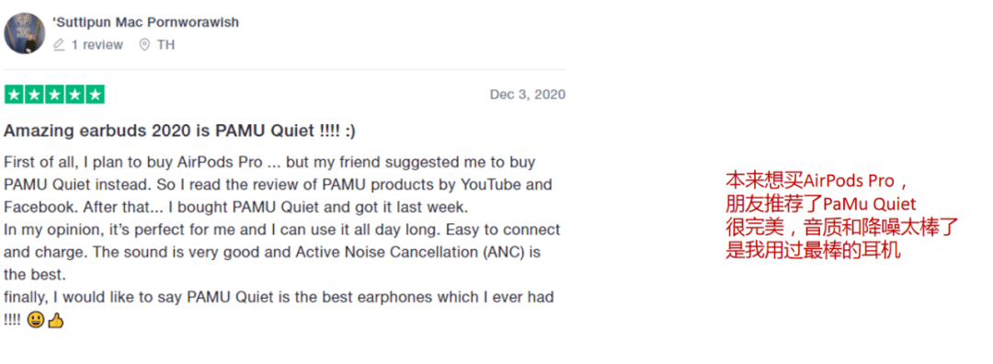Open the reviewer's profile avatar picture
993x364 pixels.
coord(25,33)
